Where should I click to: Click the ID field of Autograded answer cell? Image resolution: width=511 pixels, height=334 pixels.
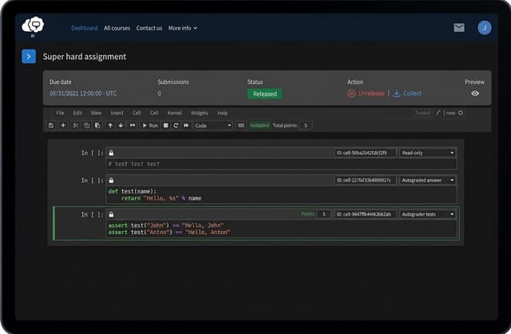coord(366,180)
